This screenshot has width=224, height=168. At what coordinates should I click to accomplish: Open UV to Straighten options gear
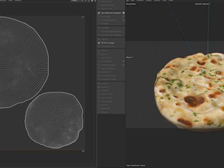click(x=124, y=61)
